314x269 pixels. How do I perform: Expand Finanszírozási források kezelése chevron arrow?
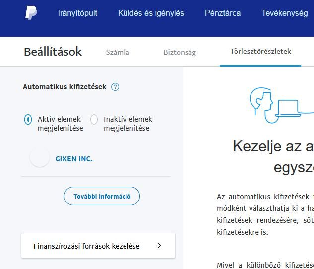tap(159, 246)
